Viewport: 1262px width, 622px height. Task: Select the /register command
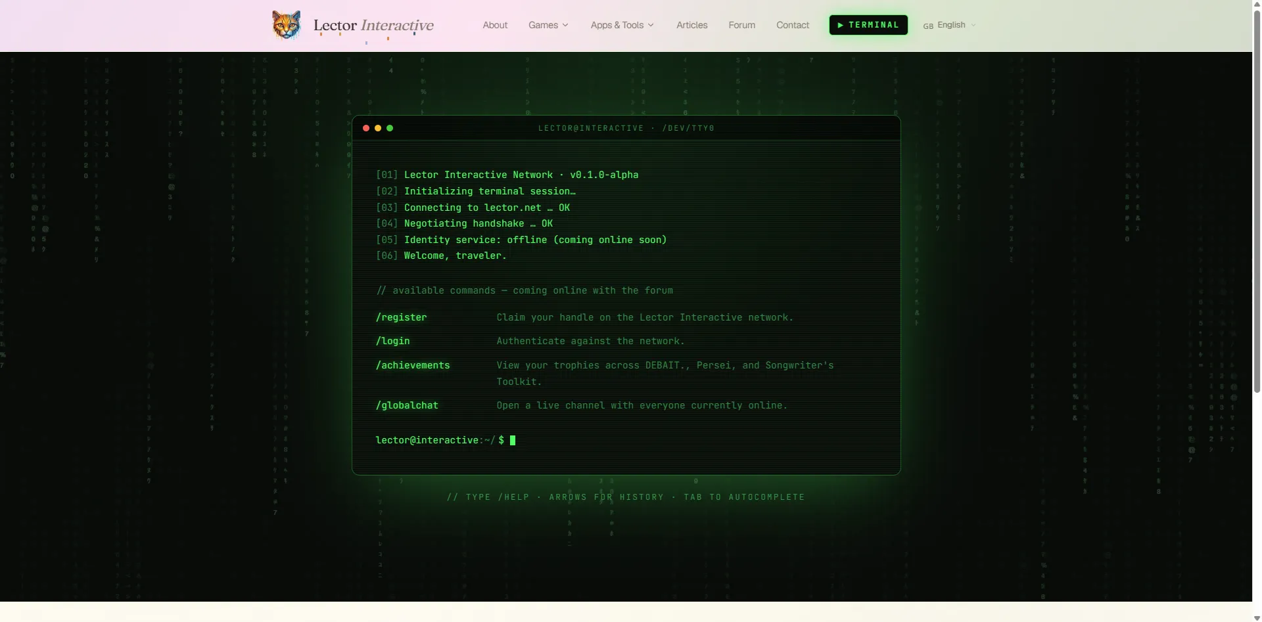(401, 317)
